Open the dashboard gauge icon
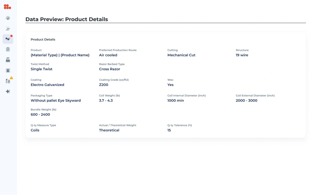Screen dimensions: 314x195 8,18
